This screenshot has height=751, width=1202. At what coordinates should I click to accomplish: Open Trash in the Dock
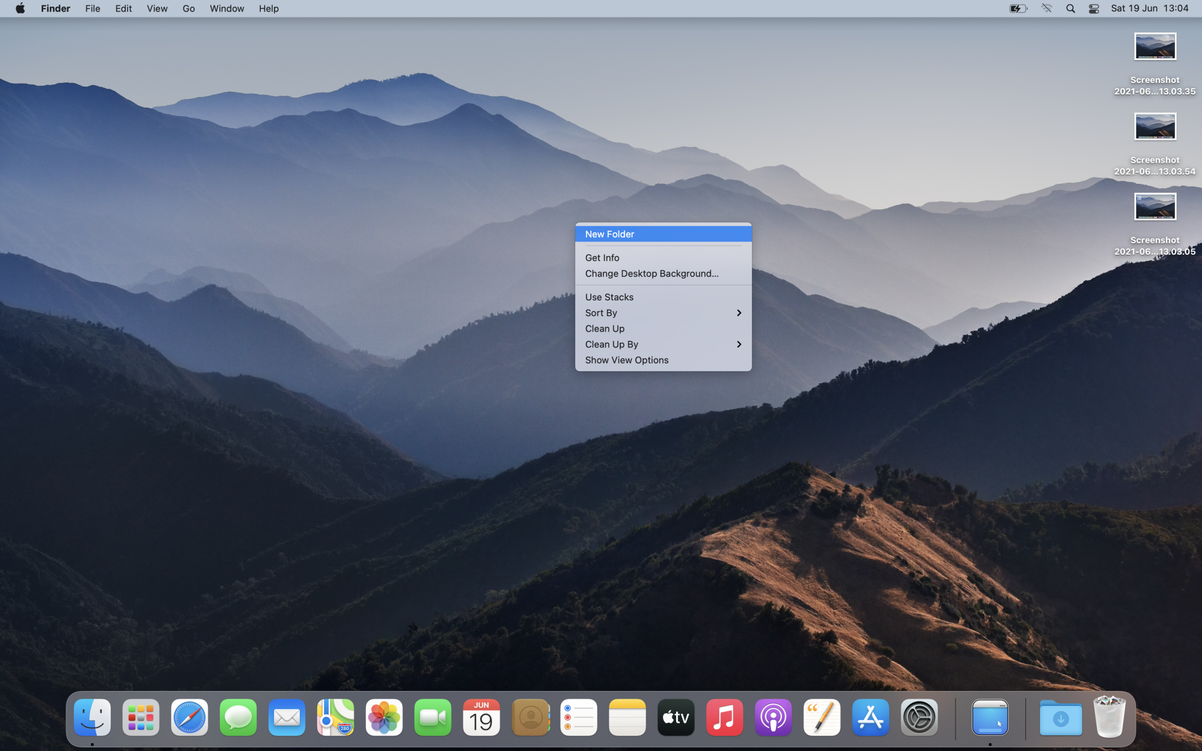click(1109, 717)
